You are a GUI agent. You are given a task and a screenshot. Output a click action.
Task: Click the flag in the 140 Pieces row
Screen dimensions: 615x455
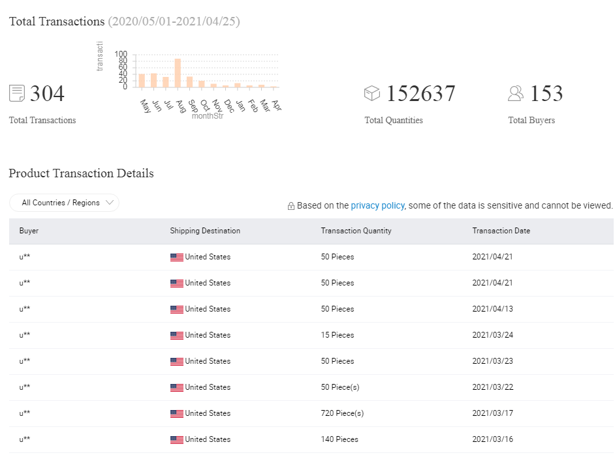(x=176, y=439)
